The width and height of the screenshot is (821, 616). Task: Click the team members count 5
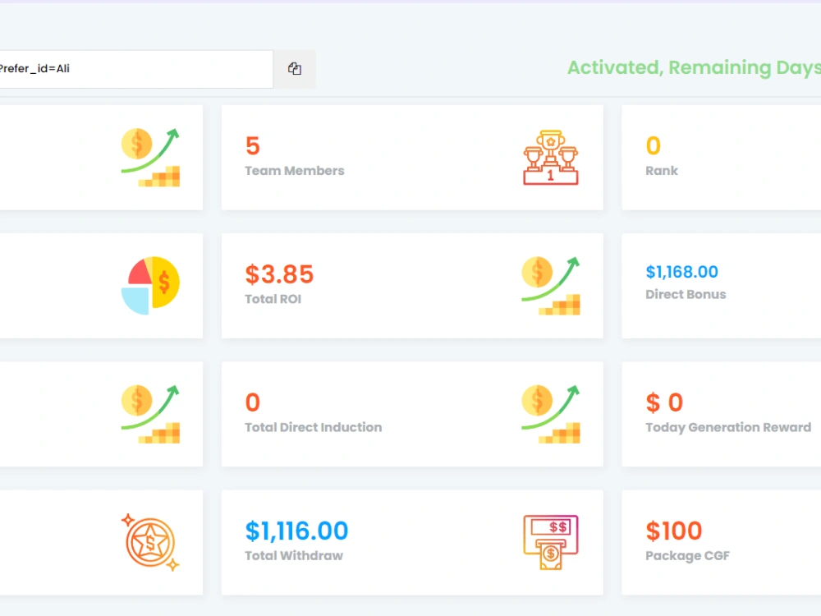252,145
